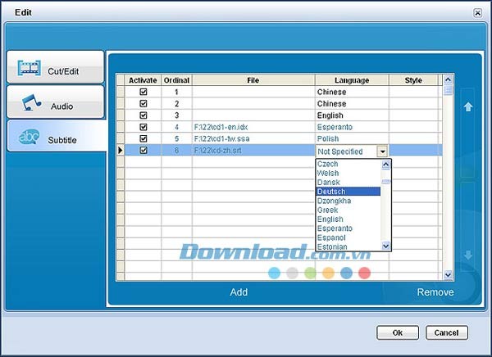Move subtitle down with the down arrow

[x=468, y=255]
